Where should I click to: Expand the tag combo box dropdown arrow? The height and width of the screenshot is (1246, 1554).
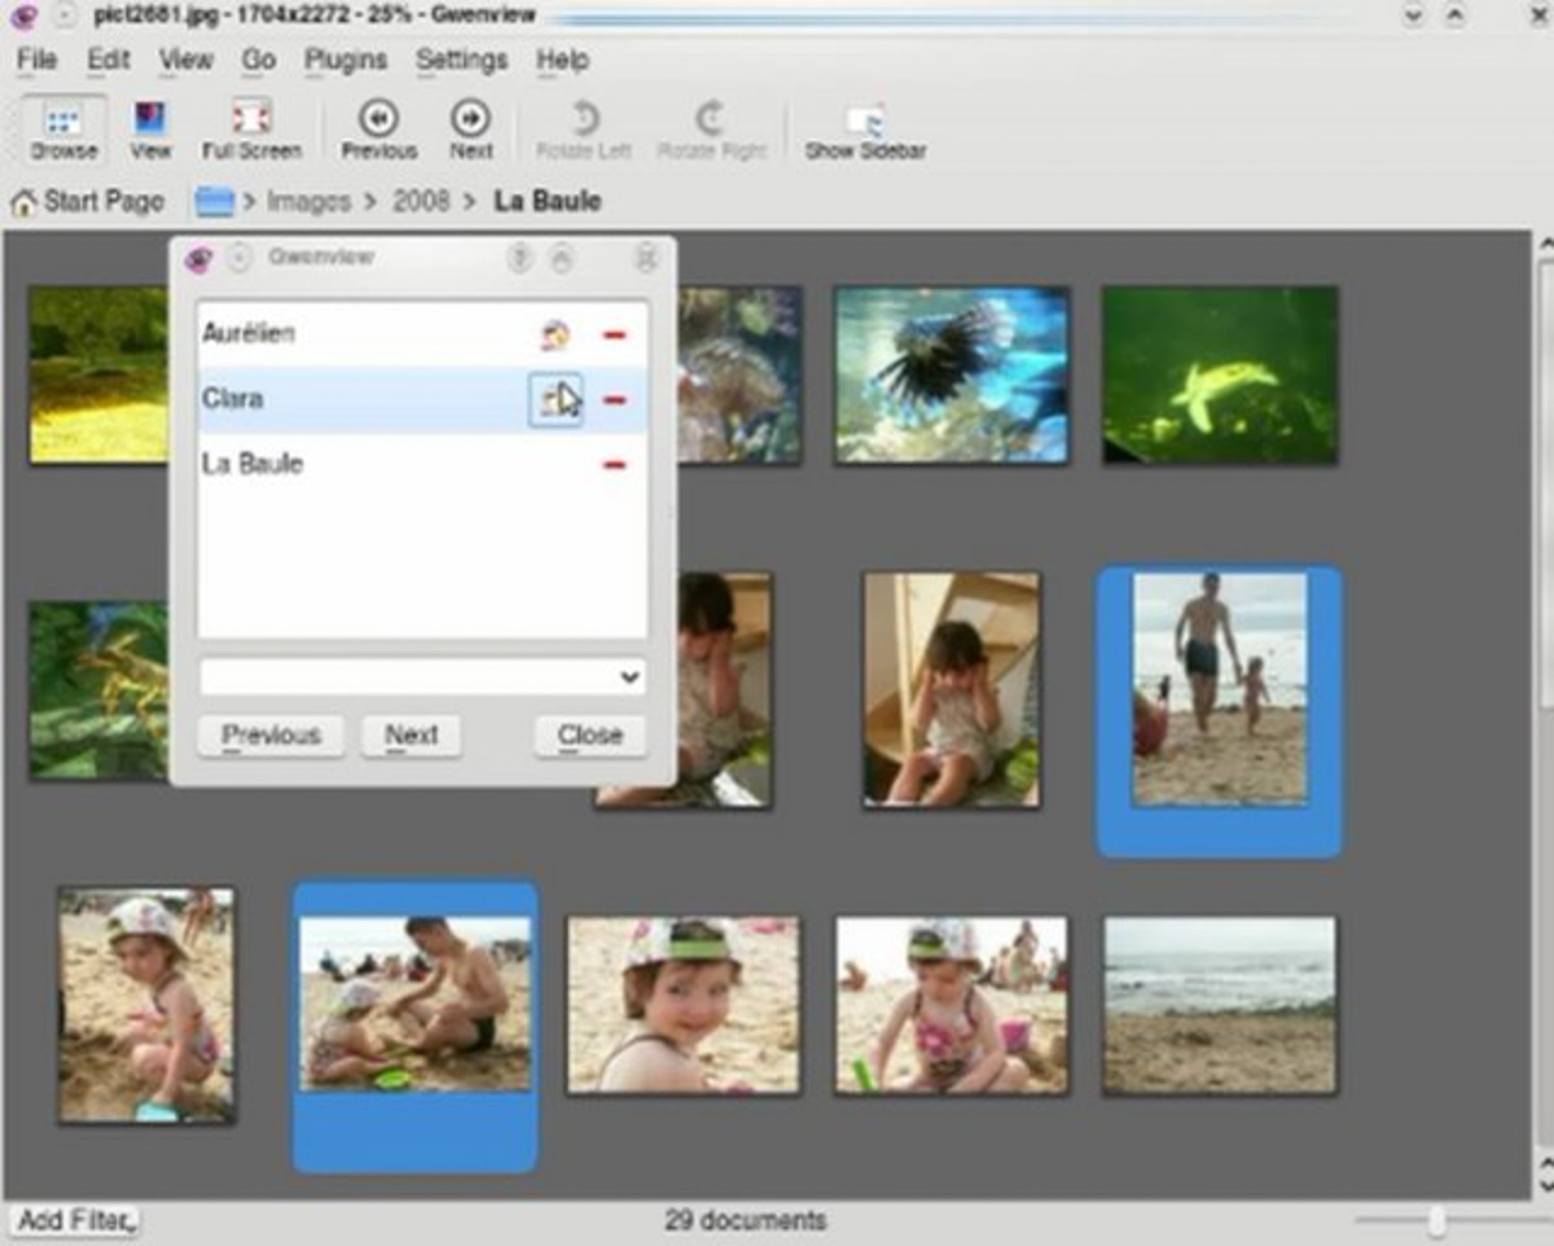(630, 676)
